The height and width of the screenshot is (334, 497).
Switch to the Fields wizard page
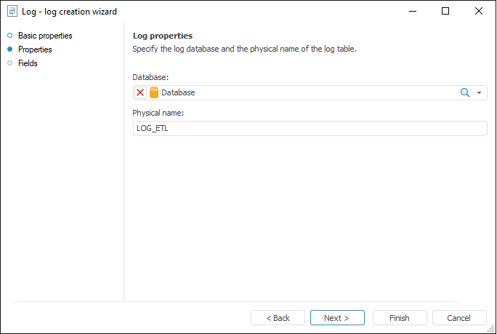pyautogui.click(x=28, y=63)
